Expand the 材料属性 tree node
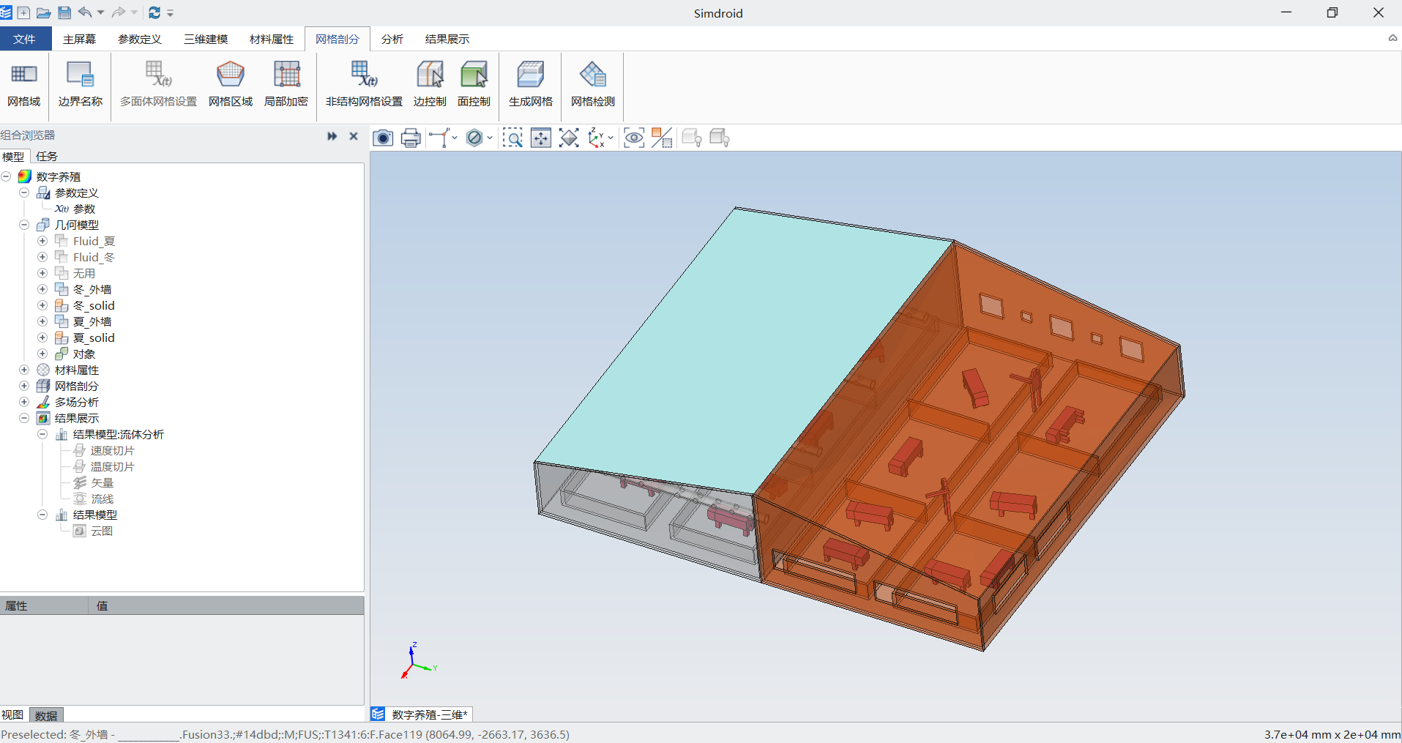 click(24, 370)
